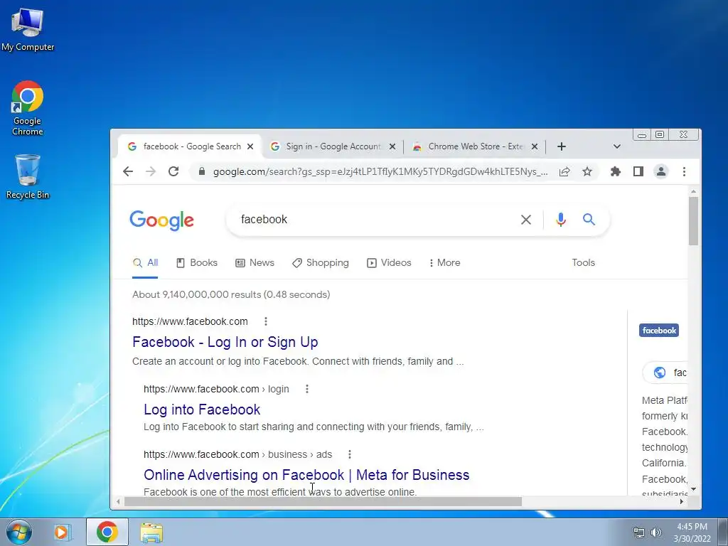Screen dimensions: 728x546
Task: Click the vertical scrollbar thumb
Action: 694,221
